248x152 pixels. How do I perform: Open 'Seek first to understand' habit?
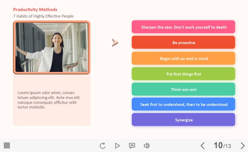point(183,104)
